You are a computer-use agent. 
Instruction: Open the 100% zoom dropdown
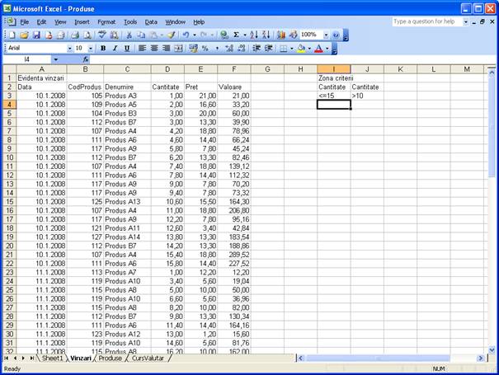324,35
